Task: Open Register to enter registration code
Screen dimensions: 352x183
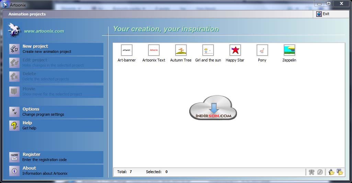Action: (x=56, y=157)
